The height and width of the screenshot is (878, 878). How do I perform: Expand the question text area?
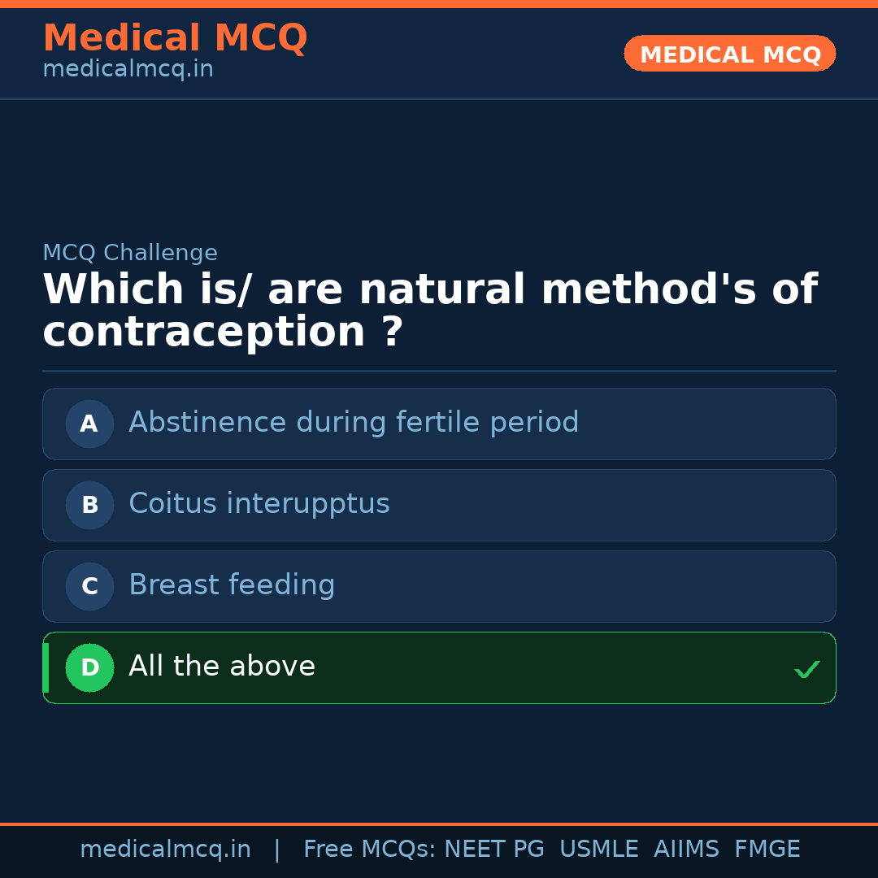429,310
